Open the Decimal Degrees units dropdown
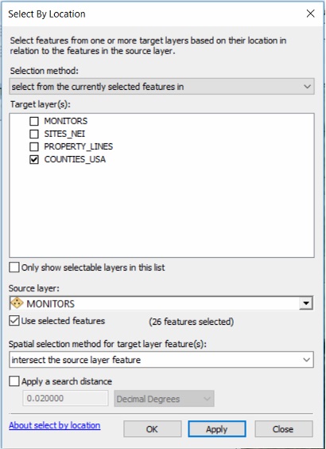Viewport: 326px width, 449px height. (x=164, y=399)
